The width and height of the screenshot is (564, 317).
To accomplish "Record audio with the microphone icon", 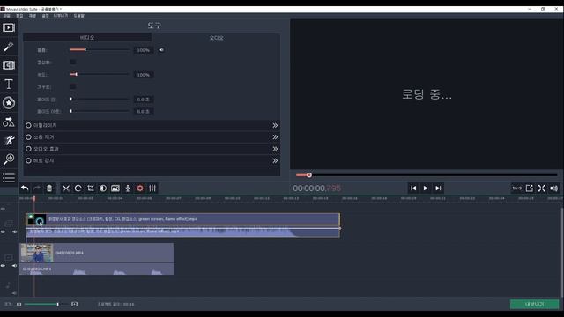I will pos(128,188).
